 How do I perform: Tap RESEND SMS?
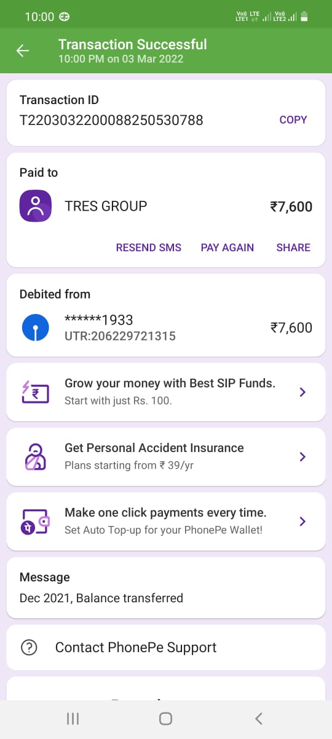coord(149,248)
